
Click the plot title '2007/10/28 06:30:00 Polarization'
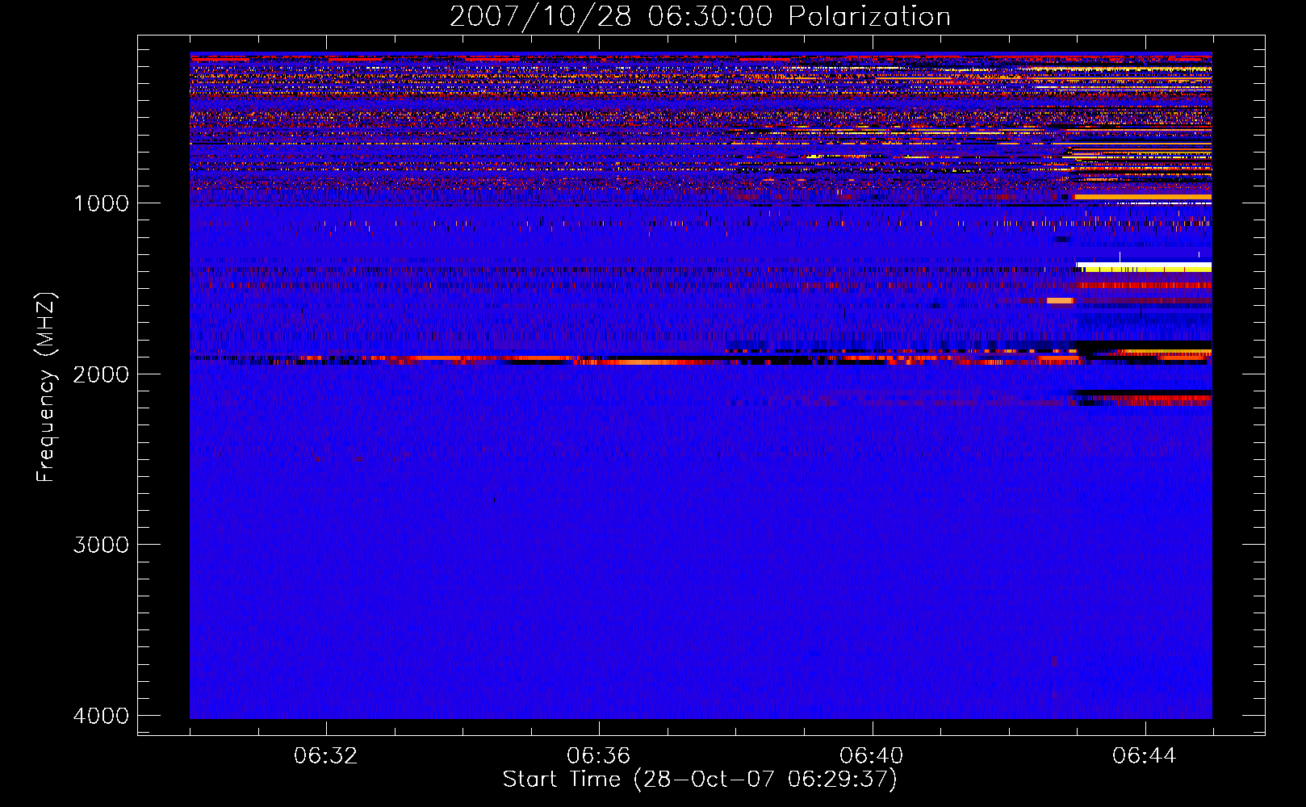point(700,16)
